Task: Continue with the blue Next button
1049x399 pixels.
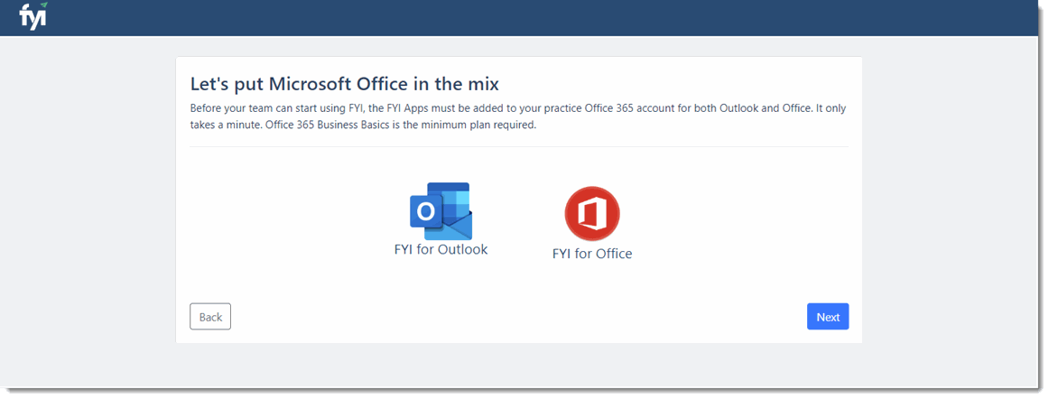Action: [x=828, y=317]
